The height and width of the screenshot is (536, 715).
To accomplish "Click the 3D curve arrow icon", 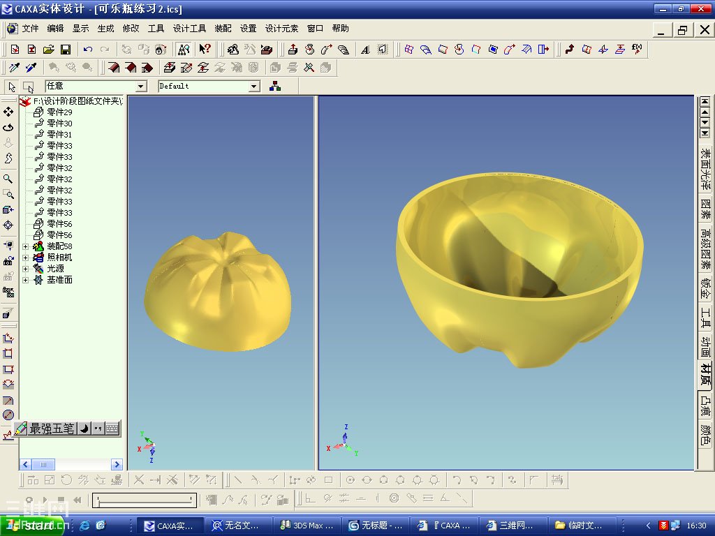I will [x=570, y=49].
